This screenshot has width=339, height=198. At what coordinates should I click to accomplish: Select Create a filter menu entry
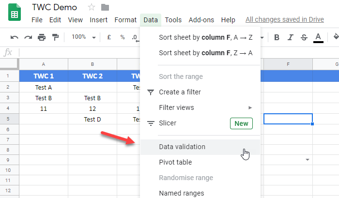pyautogui.click(x=180, y=92)
